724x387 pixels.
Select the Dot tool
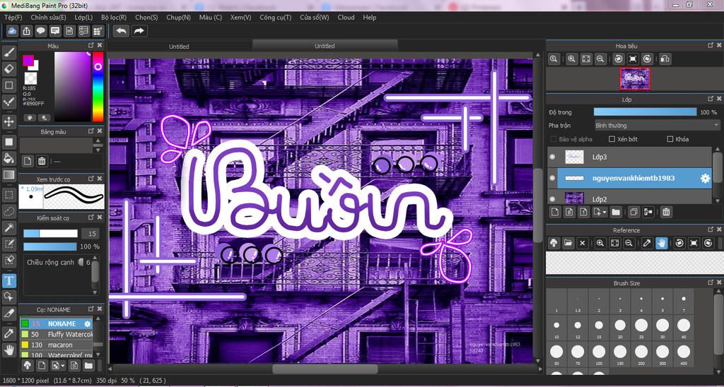pyautogui.click(x=8, y=102)
